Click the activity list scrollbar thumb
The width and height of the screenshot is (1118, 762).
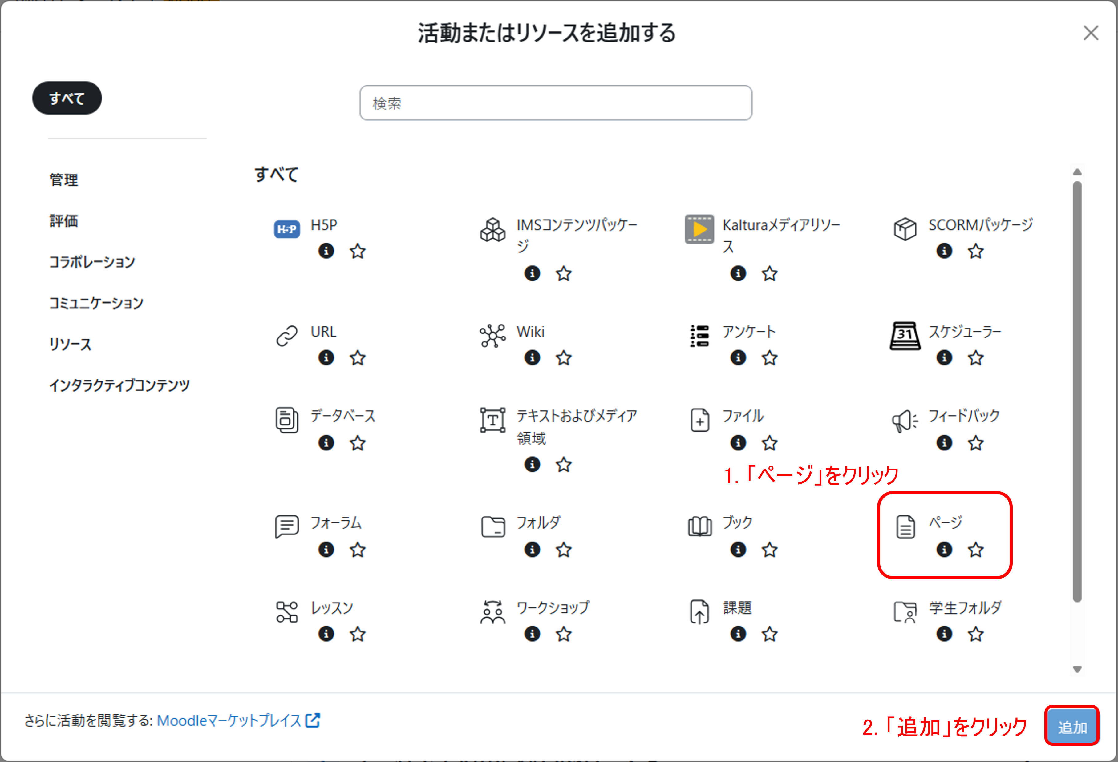click(x=1077, y=391)
